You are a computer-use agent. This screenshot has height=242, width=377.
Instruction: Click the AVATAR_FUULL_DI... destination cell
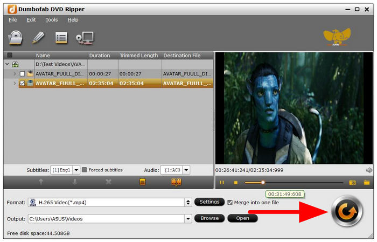pyautogui.click(x=187, y=74)
